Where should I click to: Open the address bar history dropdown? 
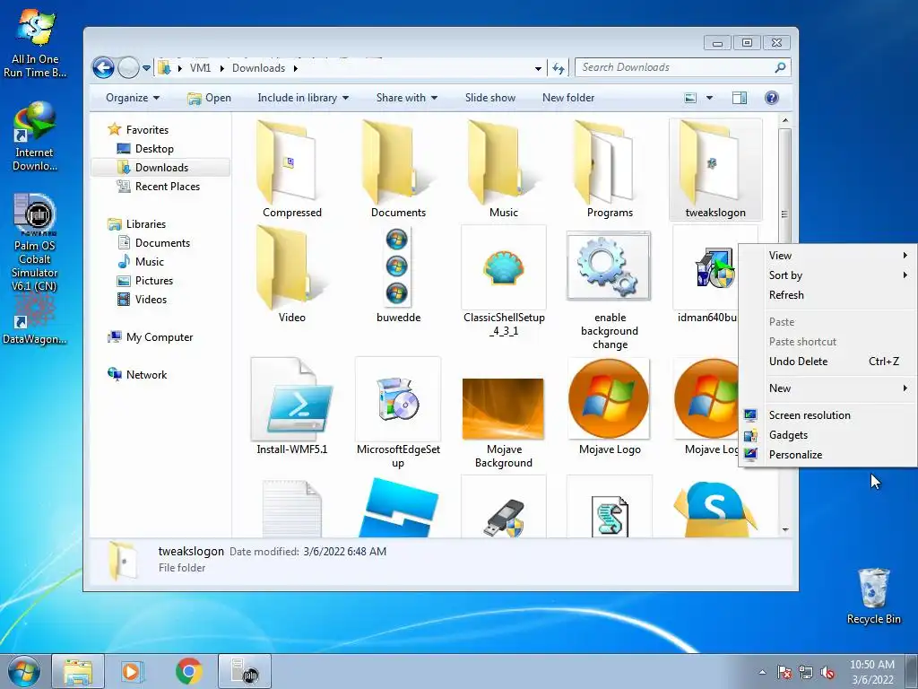[x=538, y=68]
